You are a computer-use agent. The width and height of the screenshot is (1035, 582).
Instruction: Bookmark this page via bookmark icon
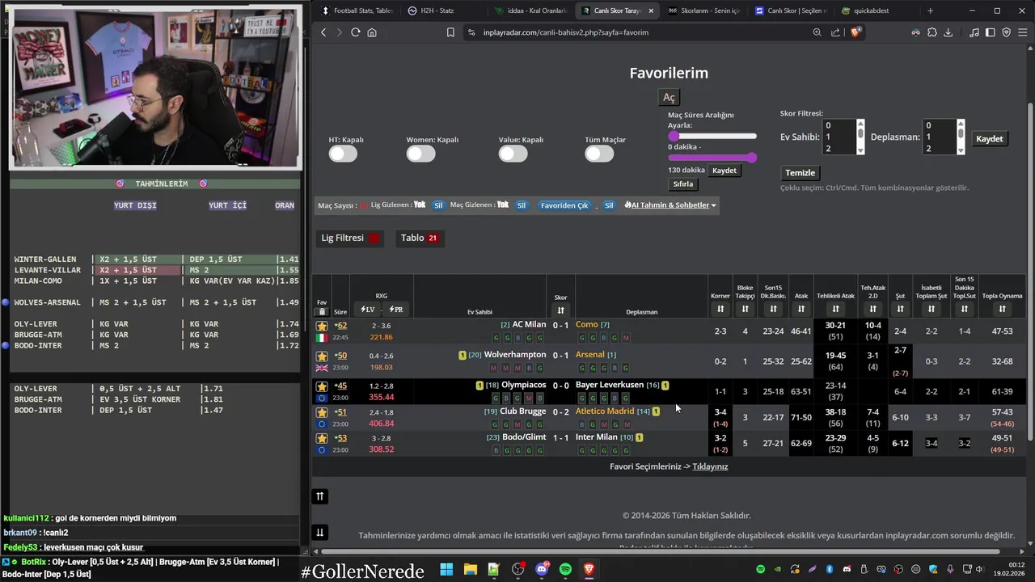click(x=450, y=32)
